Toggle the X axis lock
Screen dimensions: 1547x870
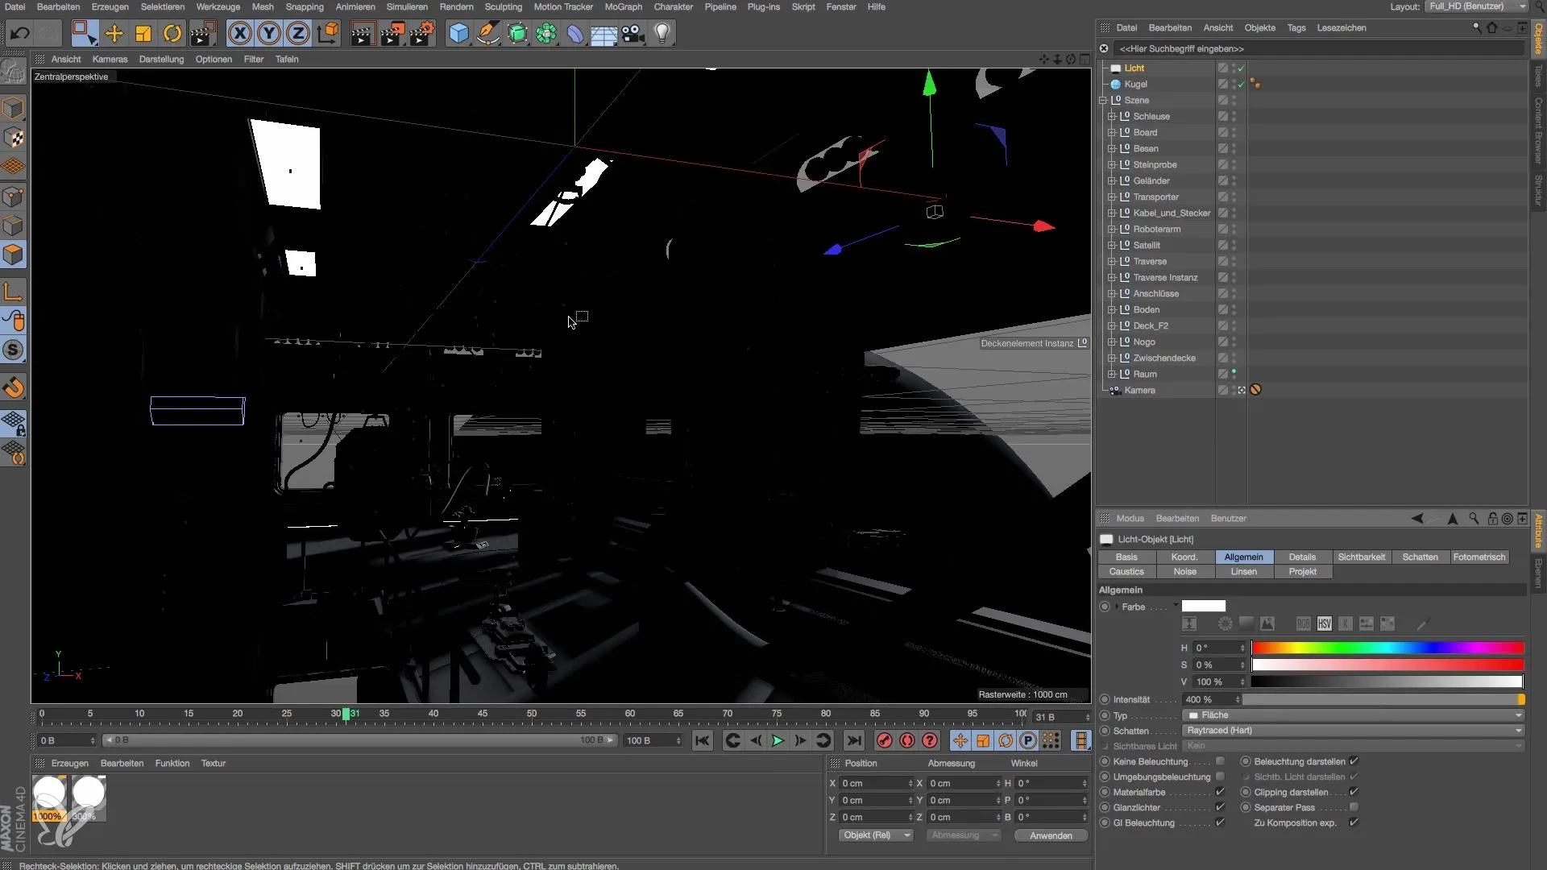239,33
